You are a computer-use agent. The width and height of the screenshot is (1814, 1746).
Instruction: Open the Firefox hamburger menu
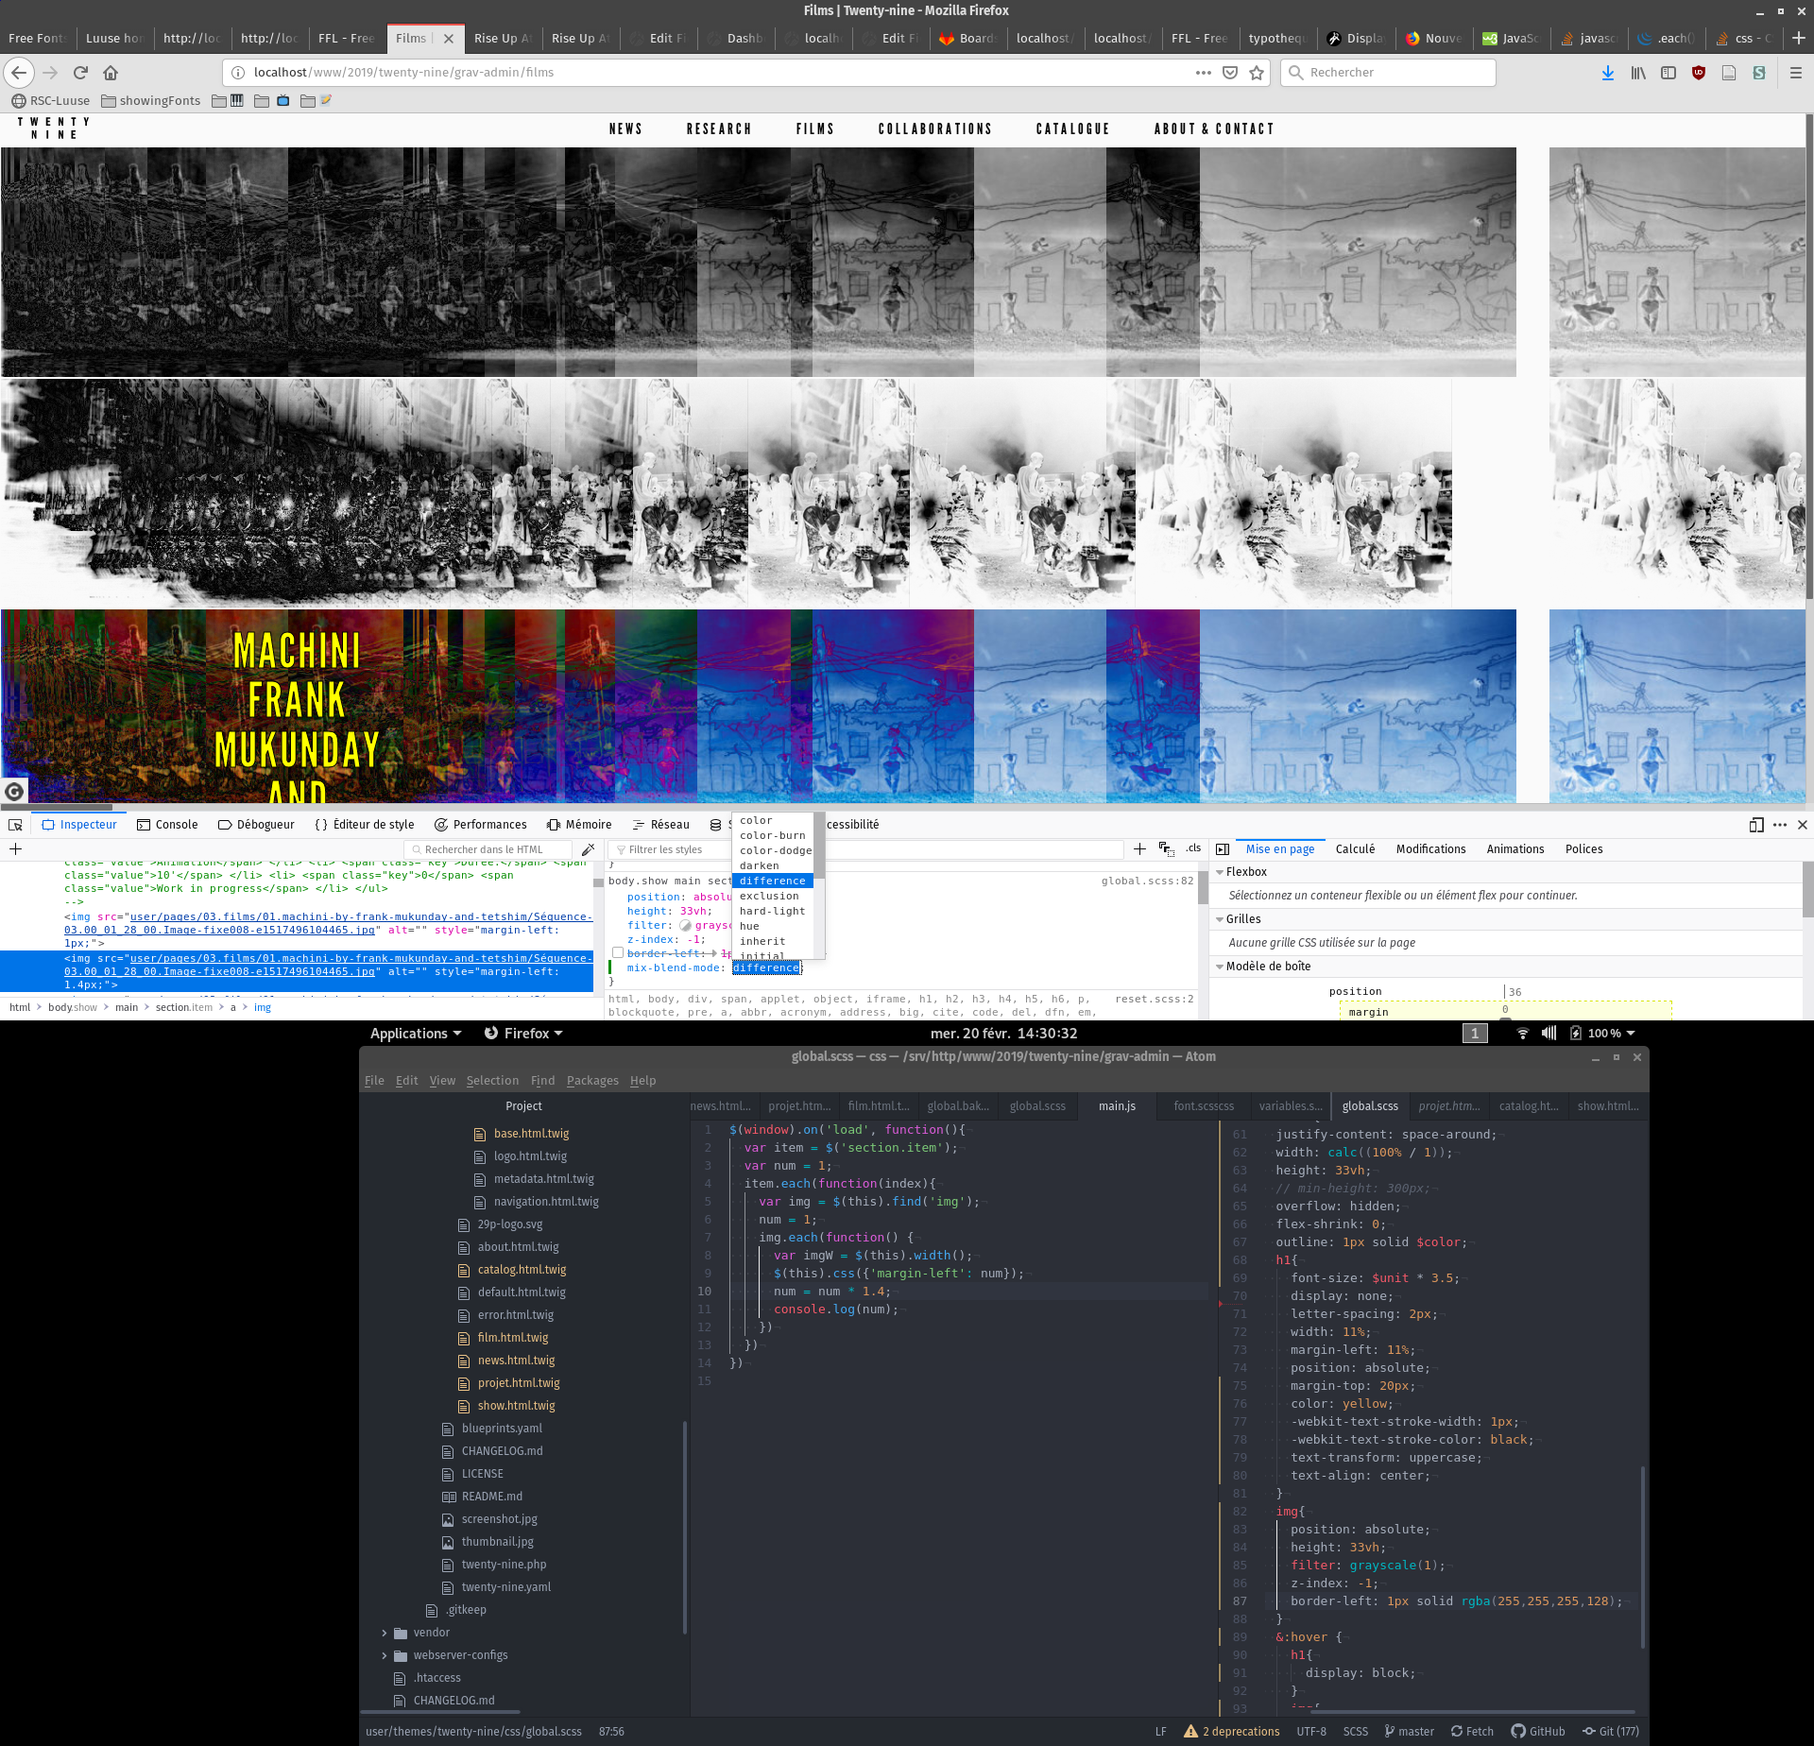coord(1795,73)
